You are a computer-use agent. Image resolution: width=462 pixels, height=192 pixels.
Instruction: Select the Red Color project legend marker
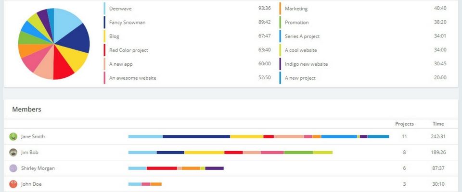(x=104, y=50)
